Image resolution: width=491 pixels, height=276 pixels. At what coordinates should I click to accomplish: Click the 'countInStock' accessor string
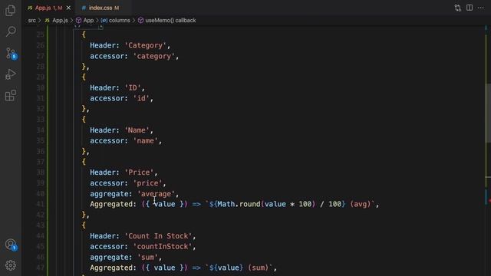point(162,247)
